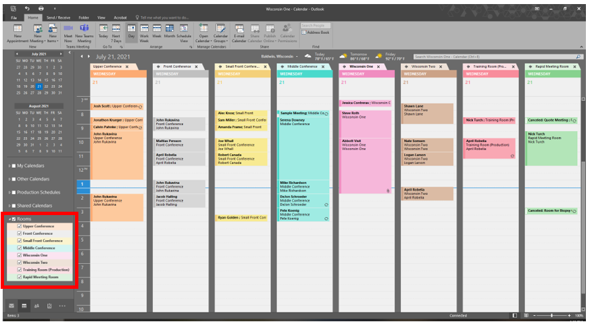Image resolution: width=592 pixels, height=324 pixels.
Task: Expand the Production Schedules group
Action: tap(9, 192)
